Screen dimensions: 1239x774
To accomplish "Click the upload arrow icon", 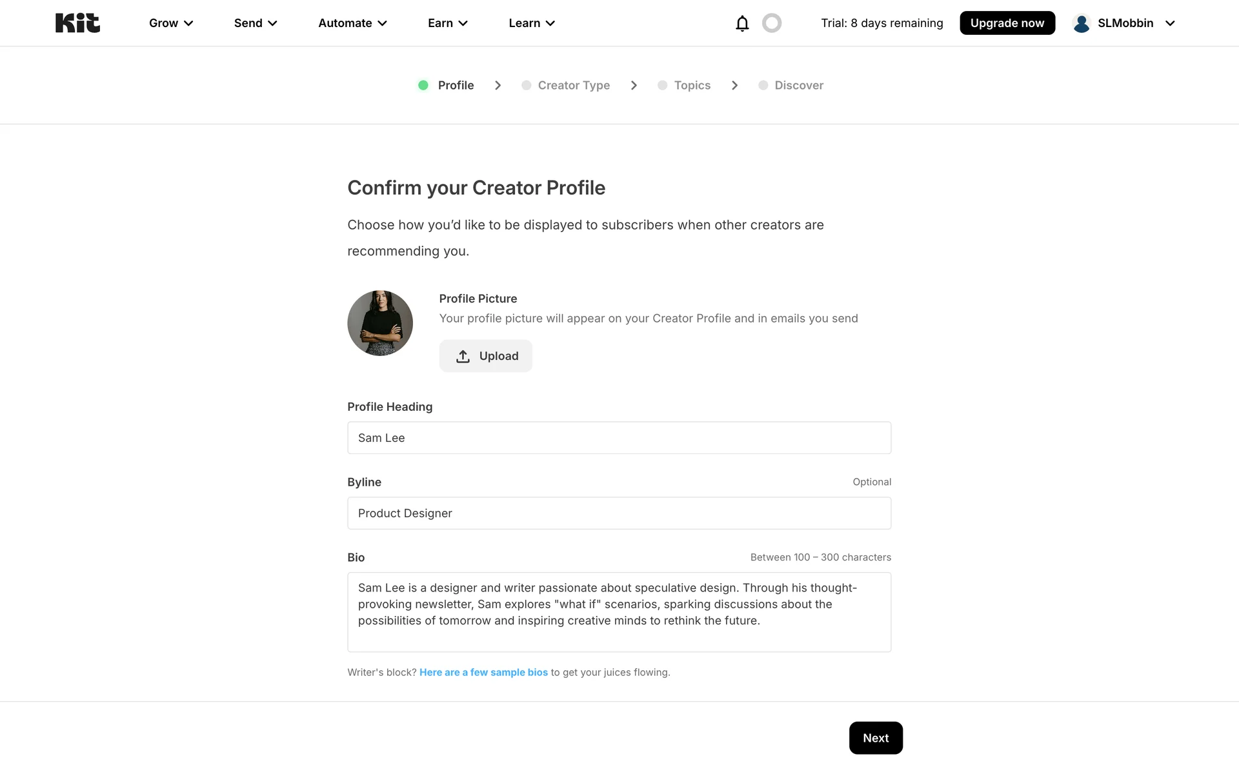I will point(463,356).
